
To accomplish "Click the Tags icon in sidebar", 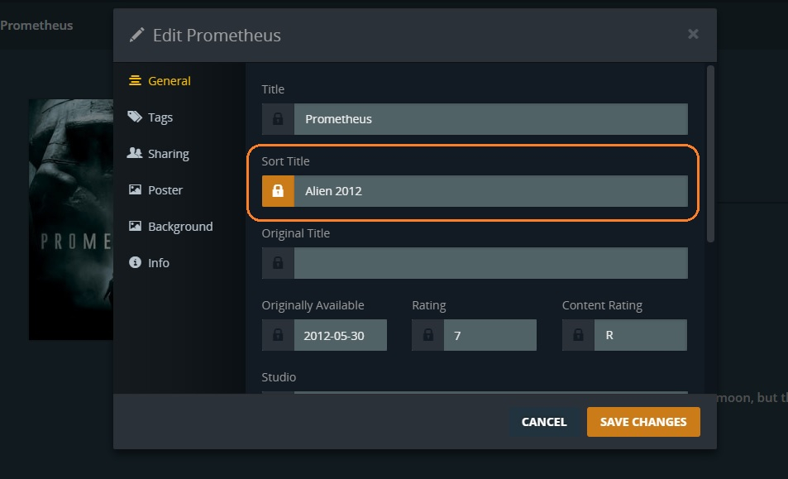I will tap(134, 117).
